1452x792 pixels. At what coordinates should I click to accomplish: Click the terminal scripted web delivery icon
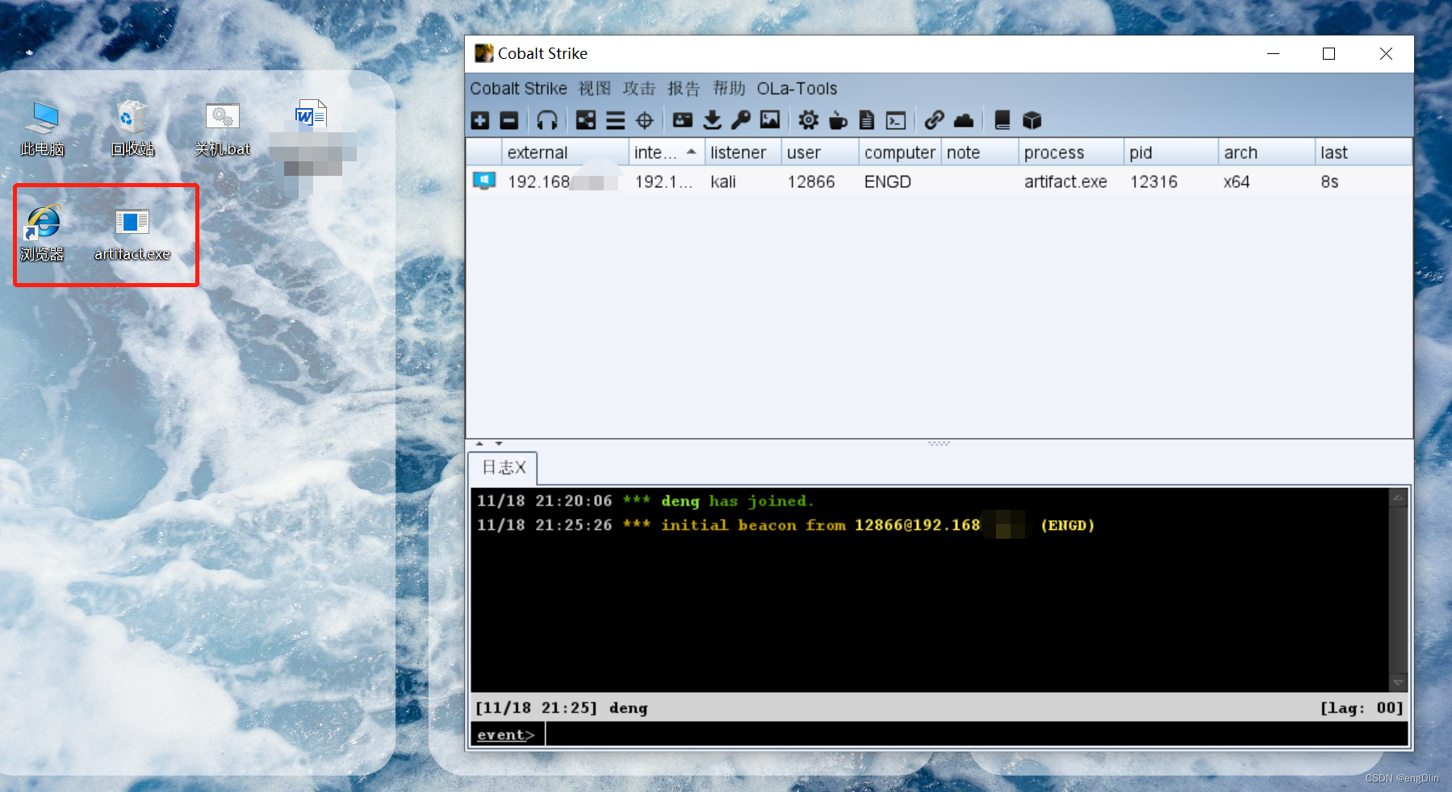coord(896,121)
